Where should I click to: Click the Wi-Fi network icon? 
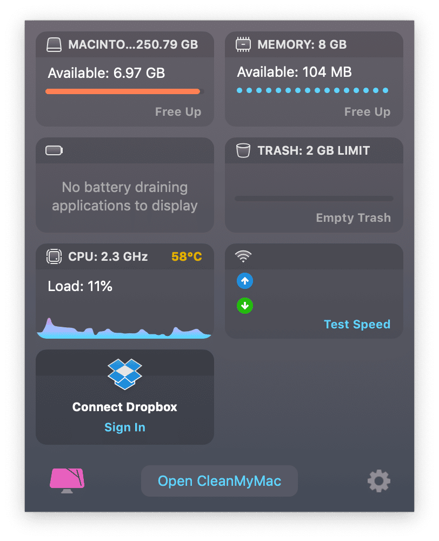click(243, 256)
